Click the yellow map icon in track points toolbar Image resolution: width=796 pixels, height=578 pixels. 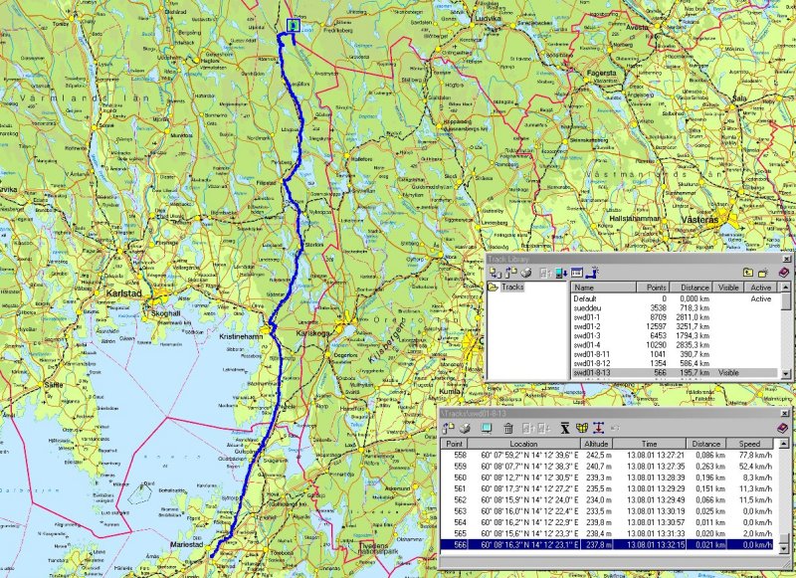[x=581, y=429]
